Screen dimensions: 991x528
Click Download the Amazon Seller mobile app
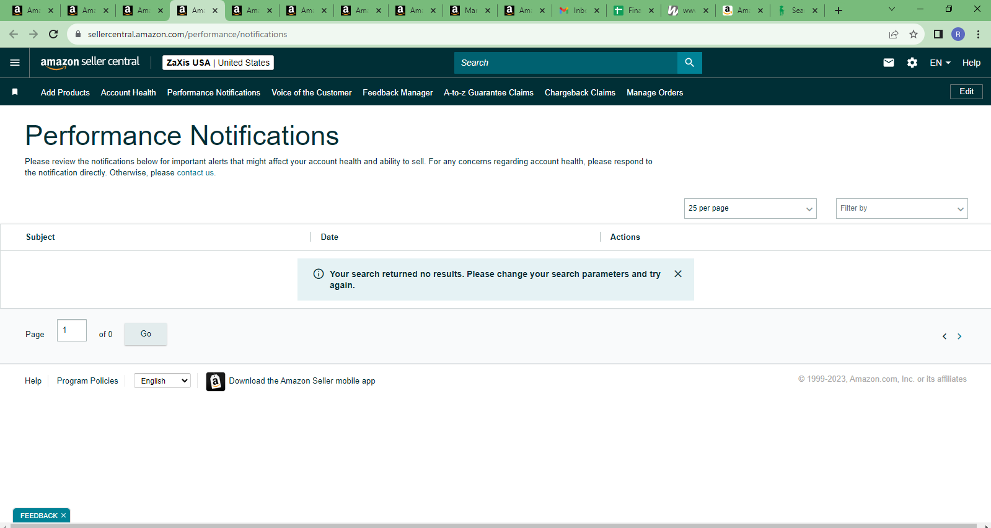[302, 381]
